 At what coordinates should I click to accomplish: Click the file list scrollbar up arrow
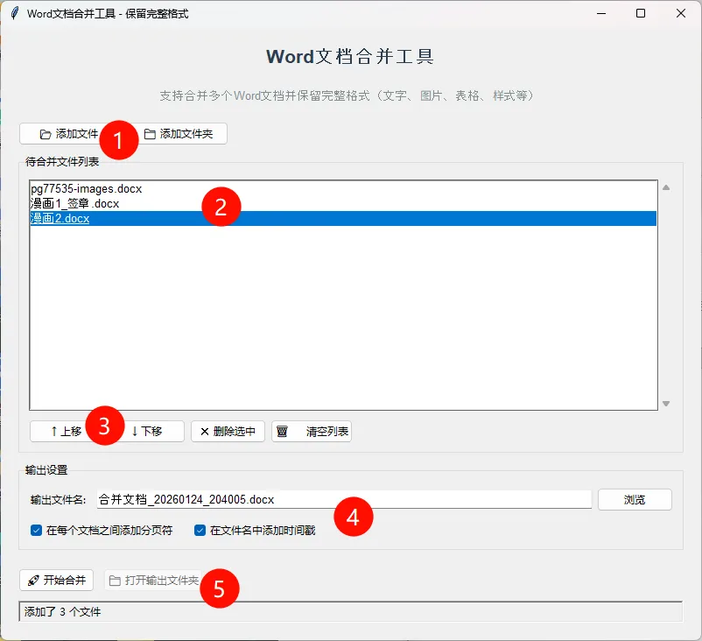pyautogui.click(x=666, y=187)
